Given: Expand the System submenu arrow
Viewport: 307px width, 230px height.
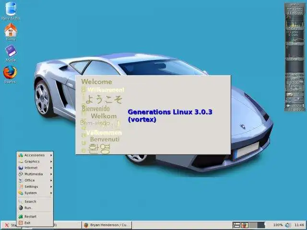Looking at the screenshot, I should [51, 193].
